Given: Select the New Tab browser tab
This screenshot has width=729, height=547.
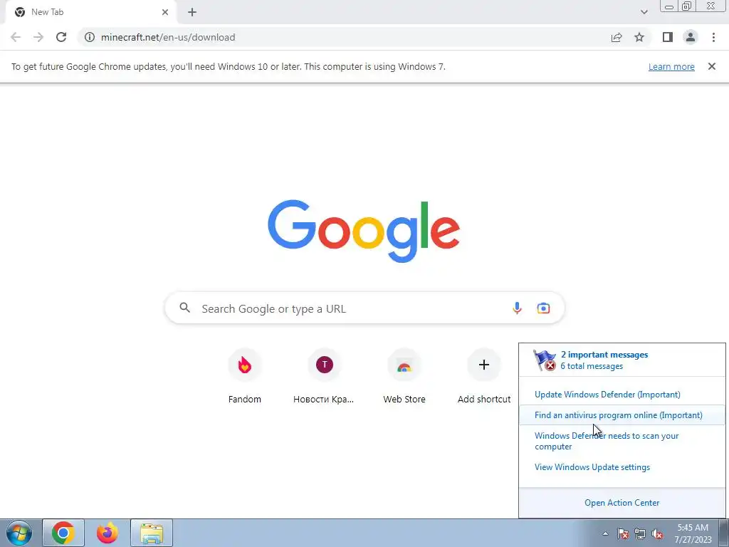Looking at the screenshot, I should click(x=91, y=12).
